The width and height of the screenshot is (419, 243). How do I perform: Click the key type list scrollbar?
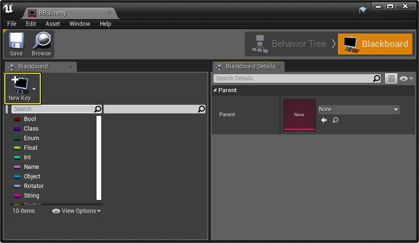point(99,157)
